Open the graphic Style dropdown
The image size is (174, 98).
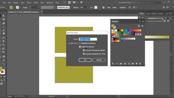pos(98,7)
